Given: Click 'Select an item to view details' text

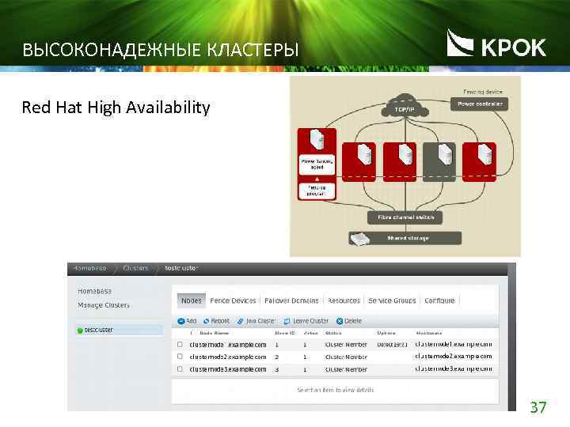Looking at the screenshot, I should pyautogui.click(x=335, y=390).
